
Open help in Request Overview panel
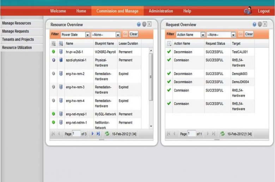click(254, 24)
